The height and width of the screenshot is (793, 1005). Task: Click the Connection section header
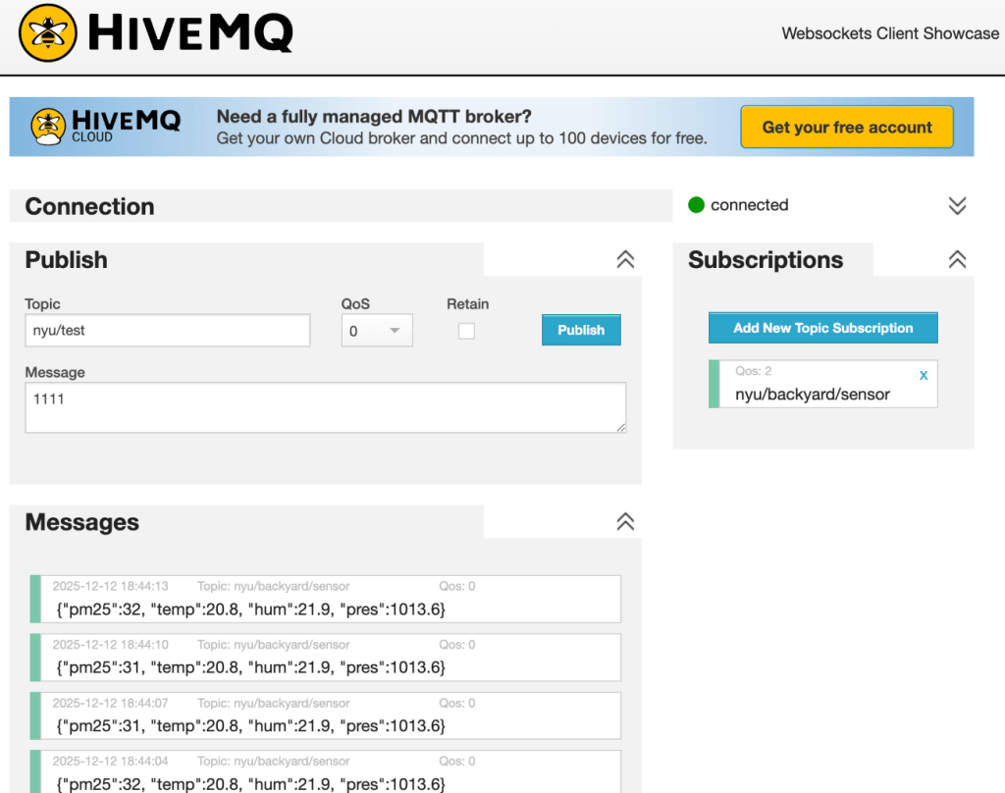[x=89, y=206]
